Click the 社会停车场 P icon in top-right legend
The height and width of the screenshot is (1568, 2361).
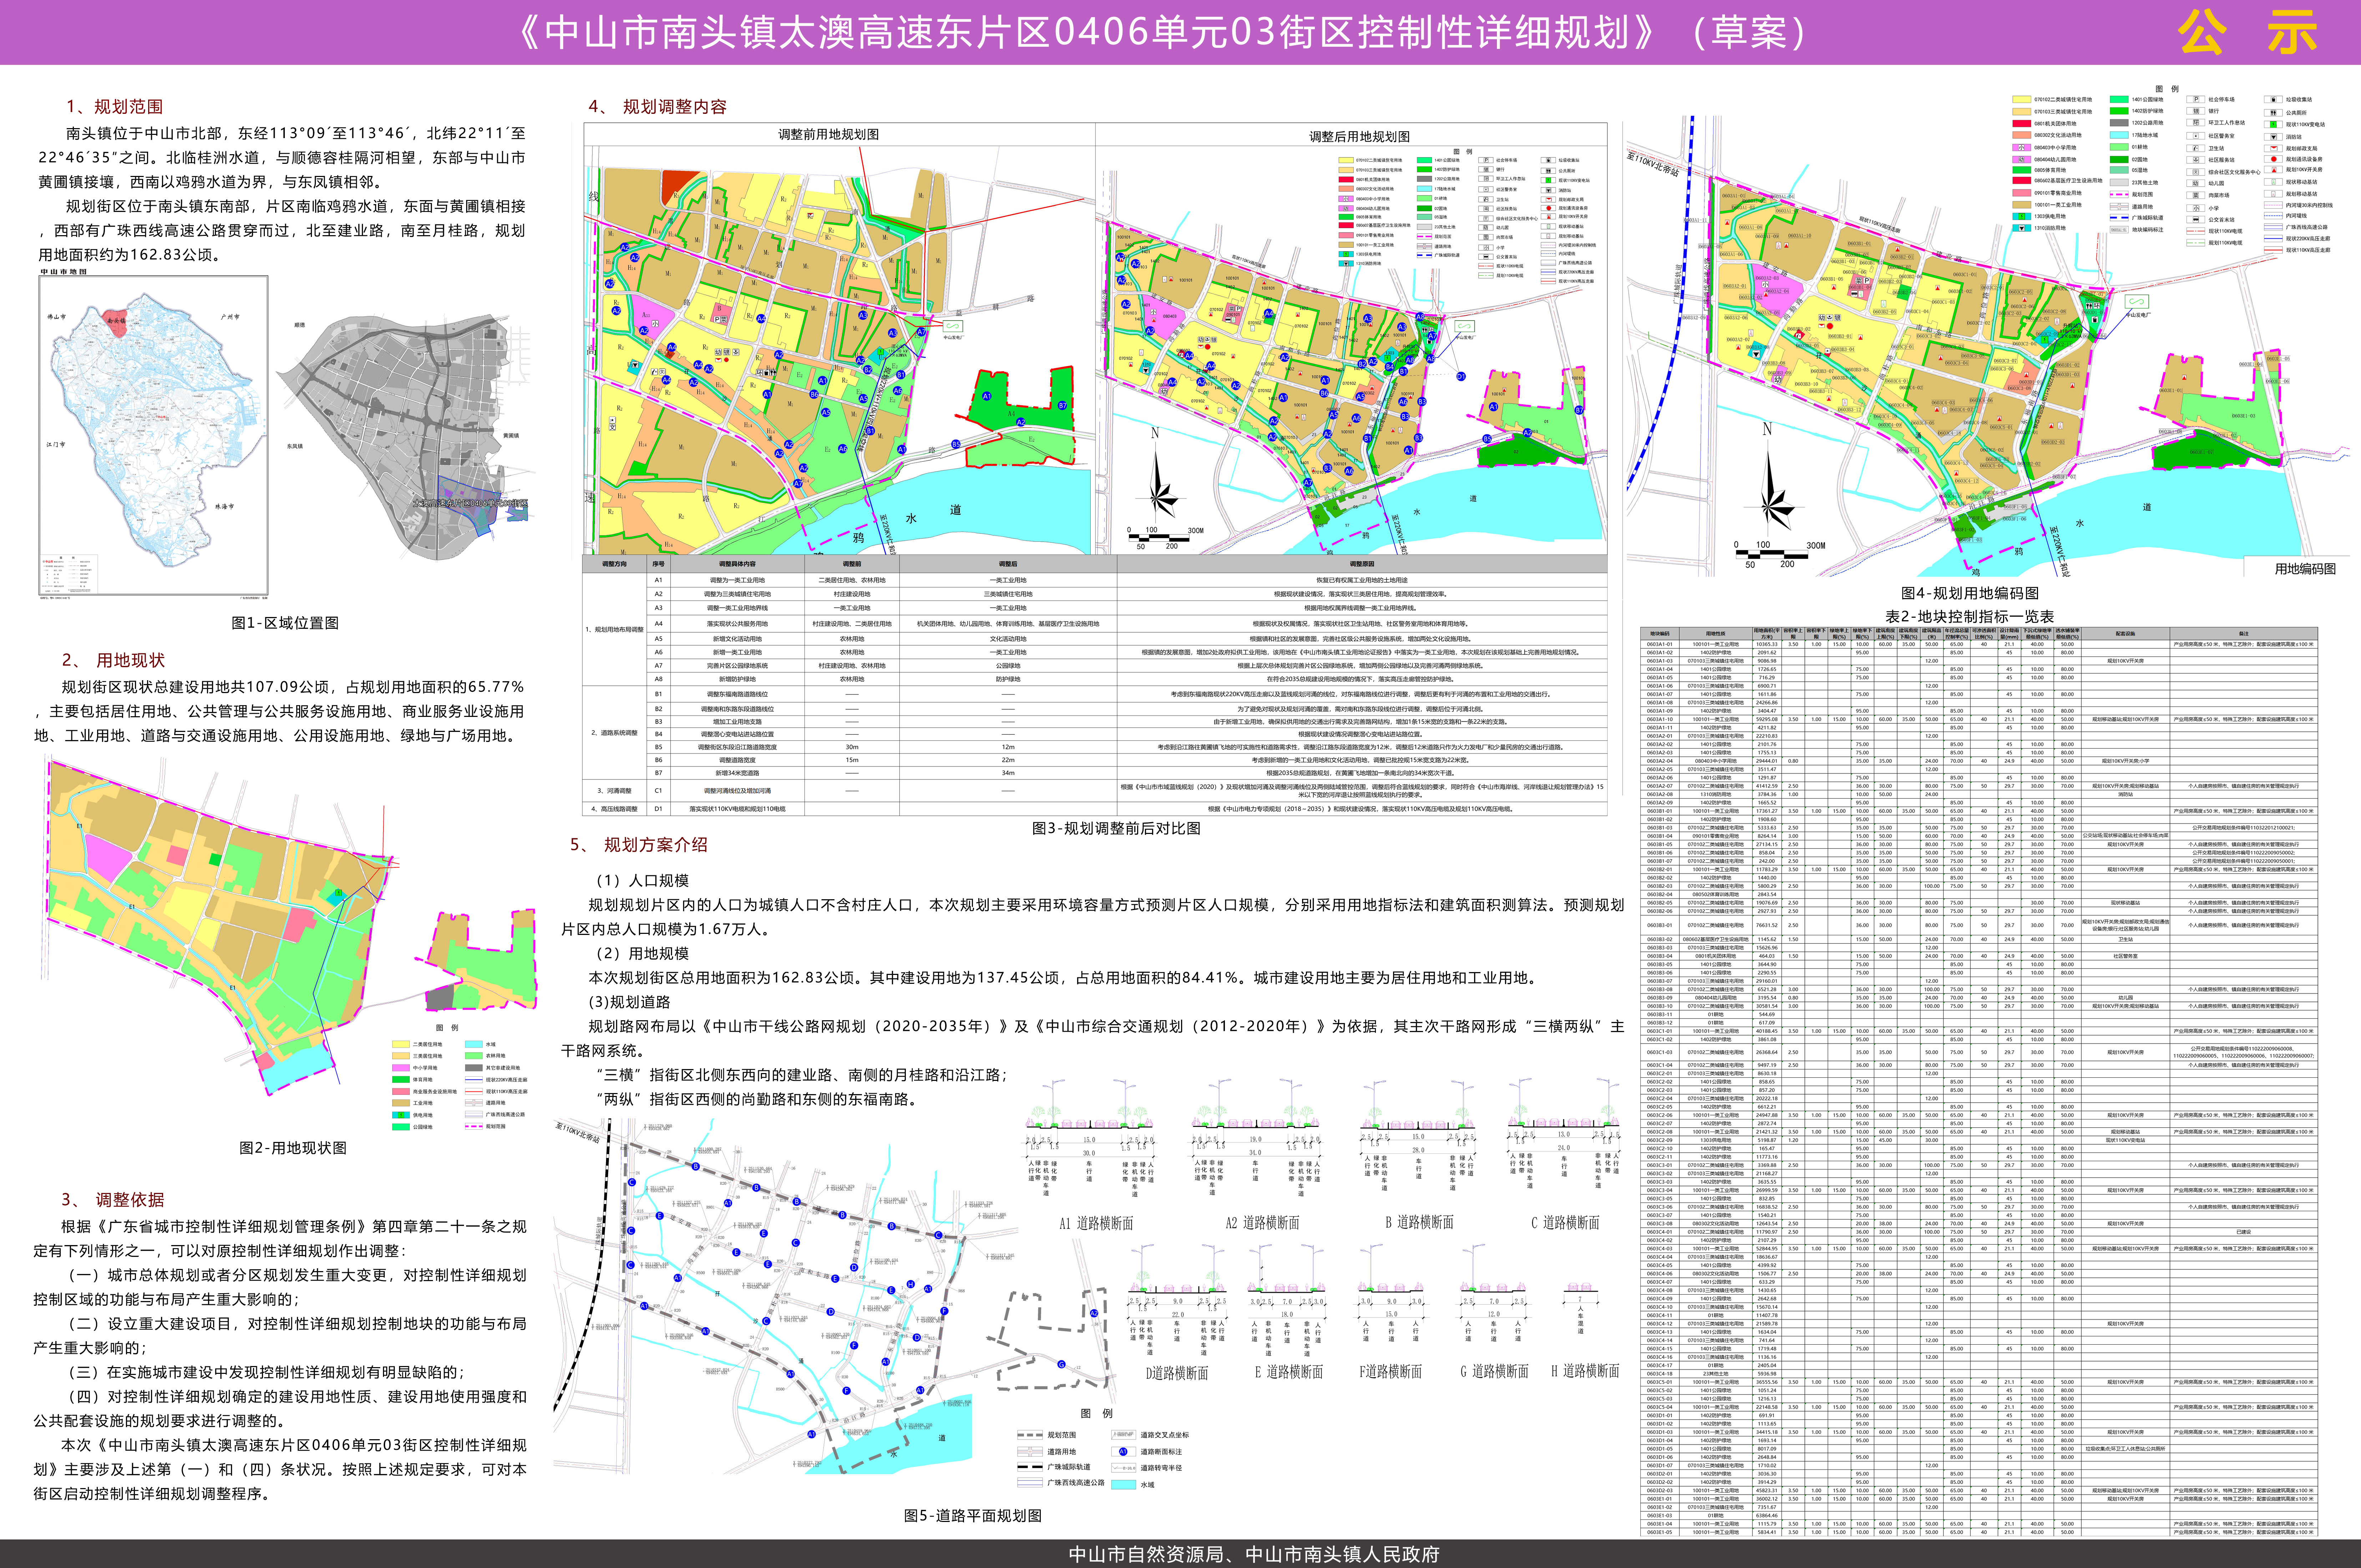pyautogui.click(x=2196, y=99)
